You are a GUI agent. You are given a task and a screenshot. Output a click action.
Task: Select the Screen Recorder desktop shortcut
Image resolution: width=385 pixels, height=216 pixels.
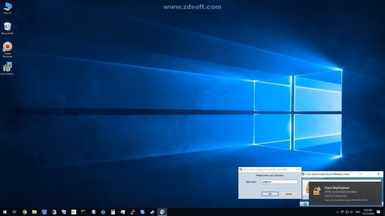[x=7, y=50]
